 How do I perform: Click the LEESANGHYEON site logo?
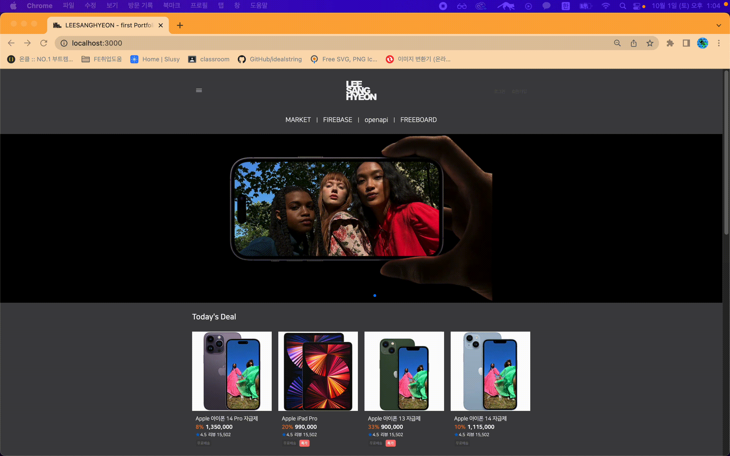coord(361,90)
